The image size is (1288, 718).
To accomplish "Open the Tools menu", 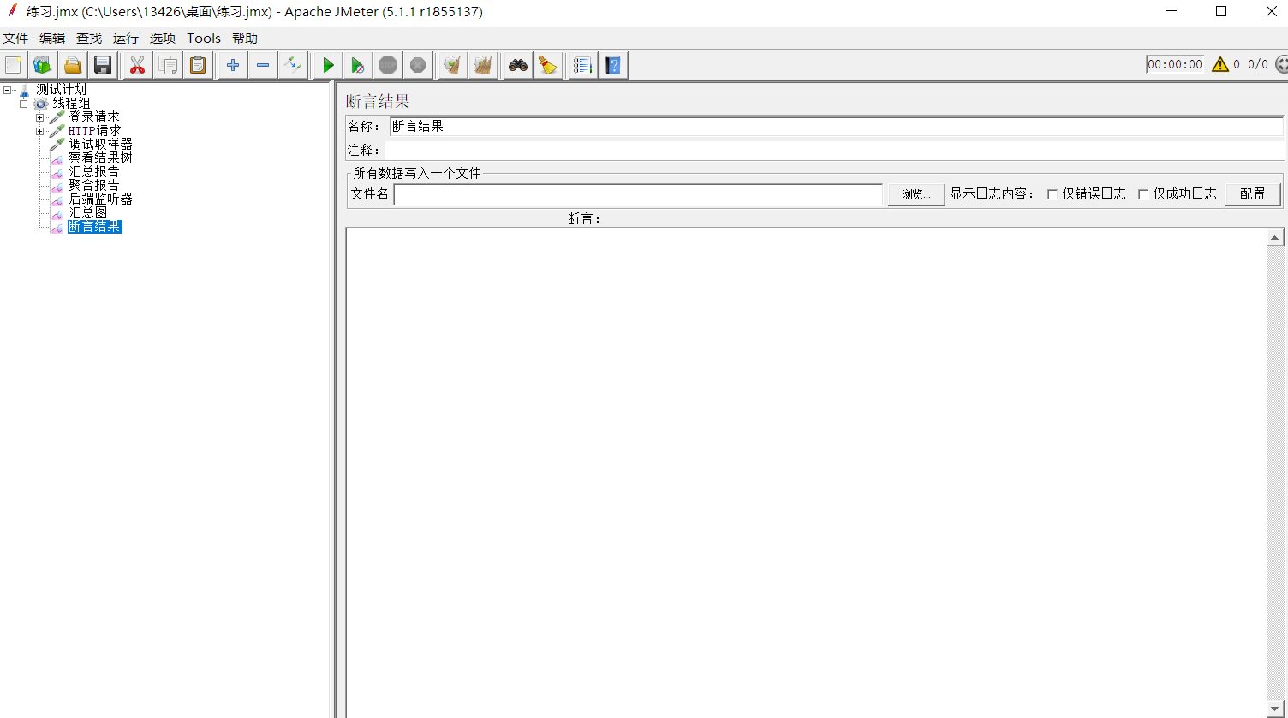I will click(x=204, y=39).
